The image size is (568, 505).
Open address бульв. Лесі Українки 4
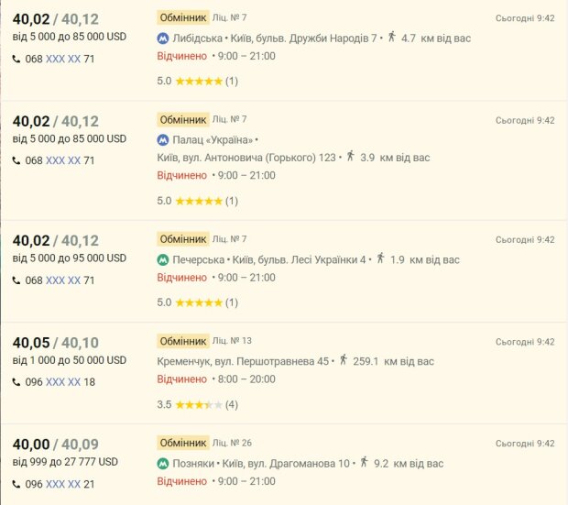pos(299,260)
